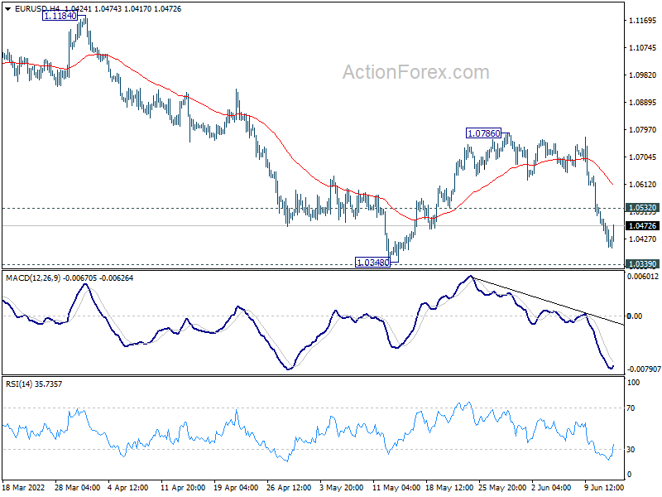
Task: Select the EURUSD,H4 chart title text
Action: [x=36, y=9]
